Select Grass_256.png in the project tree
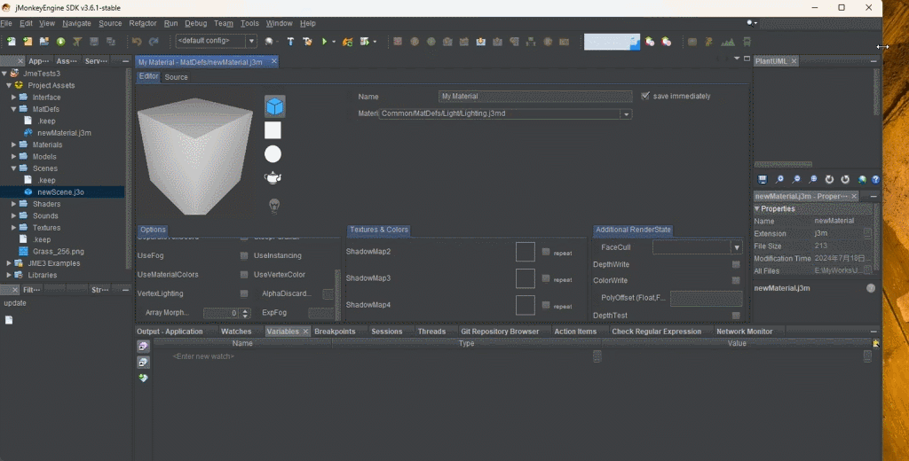This screenshot has width=909, height=461. click(58, 252)
